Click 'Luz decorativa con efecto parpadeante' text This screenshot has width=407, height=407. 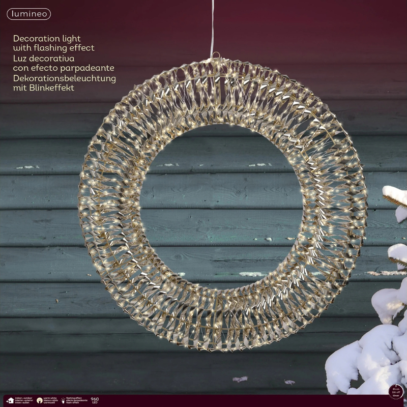64,63
